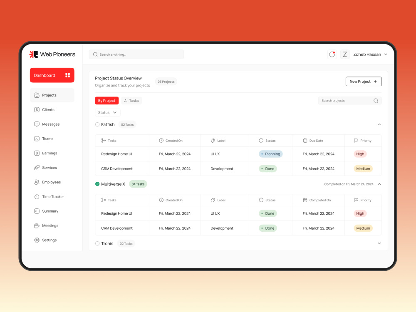Image resolution: width=416 pixels, height=312 pixels.
Task: Click the plus icon in New Project
Action: click(375, 82)
